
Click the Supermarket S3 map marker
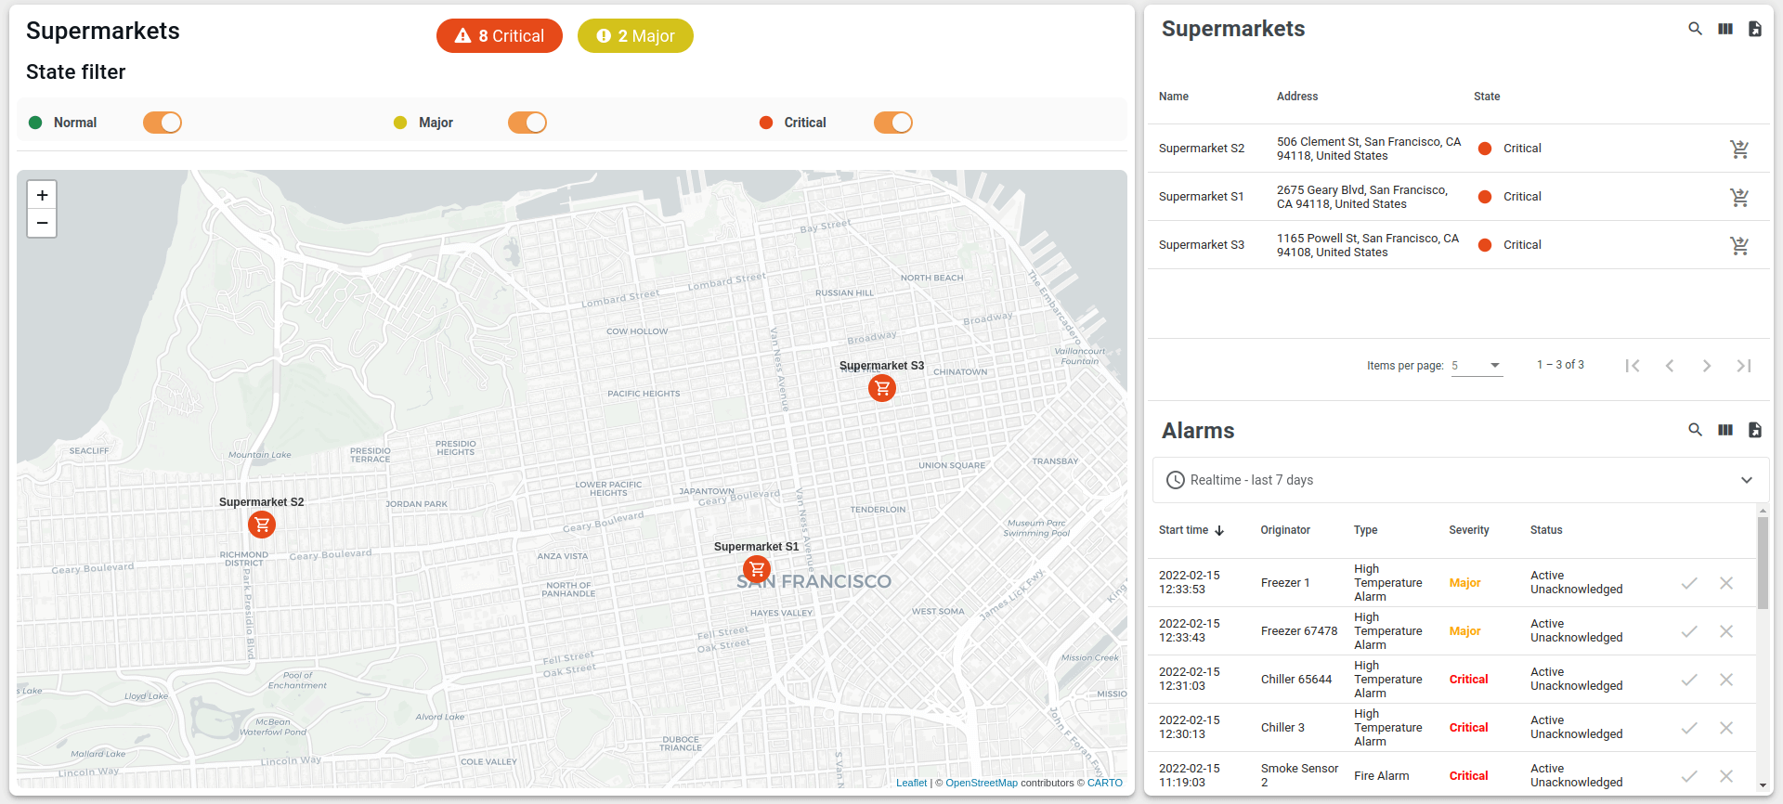click(882, 388)
